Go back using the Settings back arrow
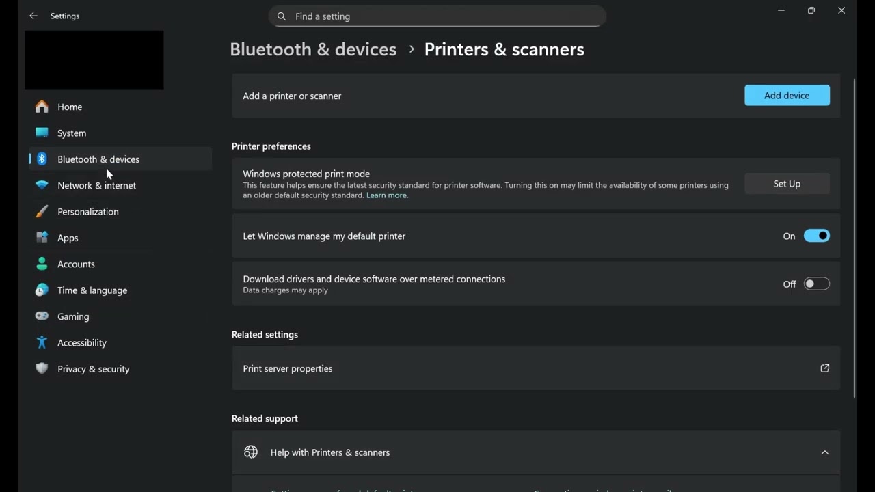 coord(33,16)
